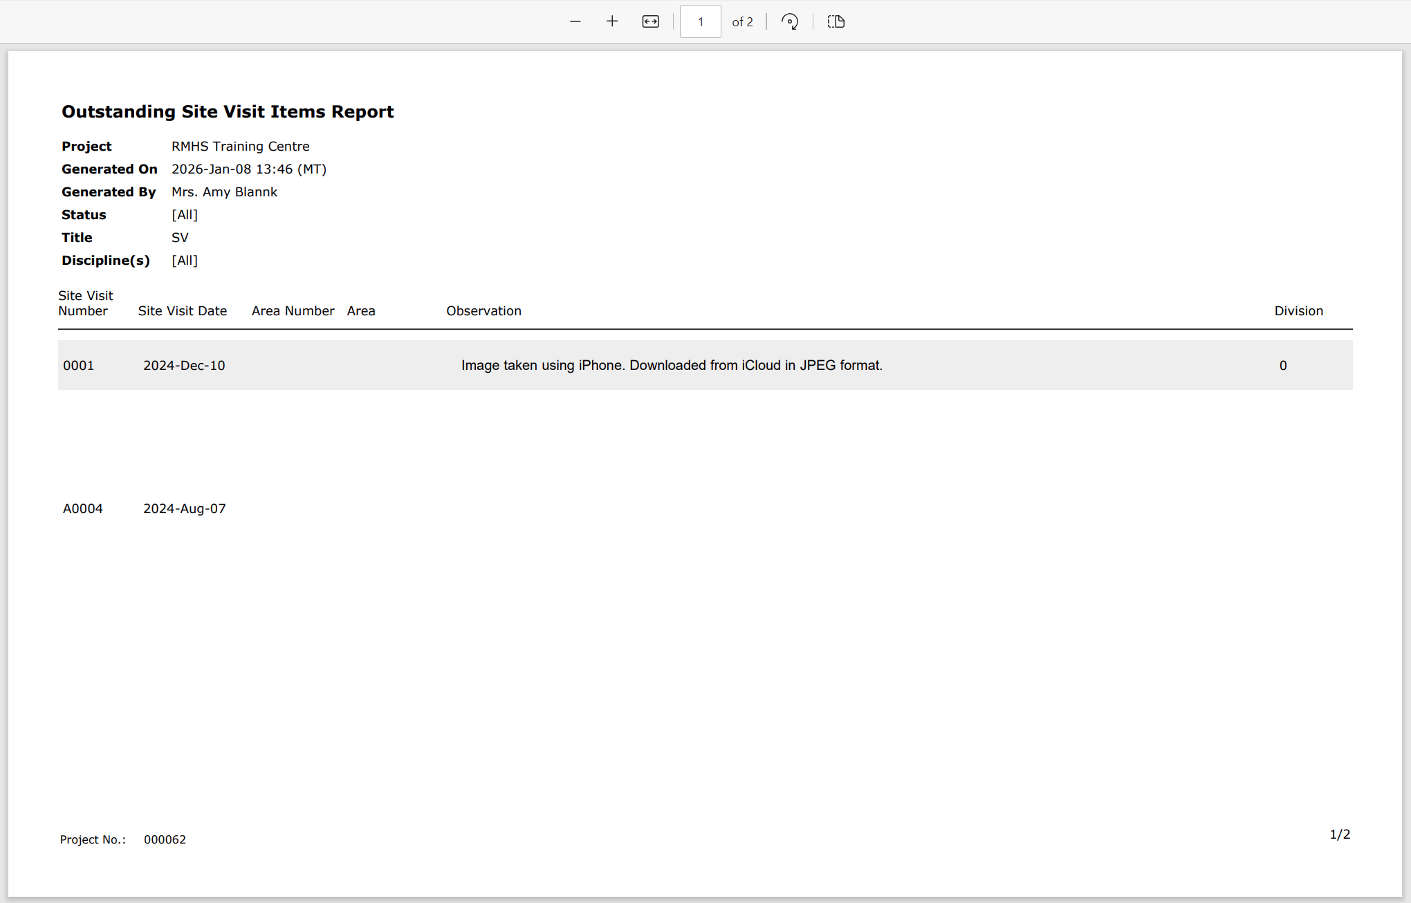Viewport: 1411px width, 903px height.
Task: Click the 'of 2' page count
Action: 742,21
